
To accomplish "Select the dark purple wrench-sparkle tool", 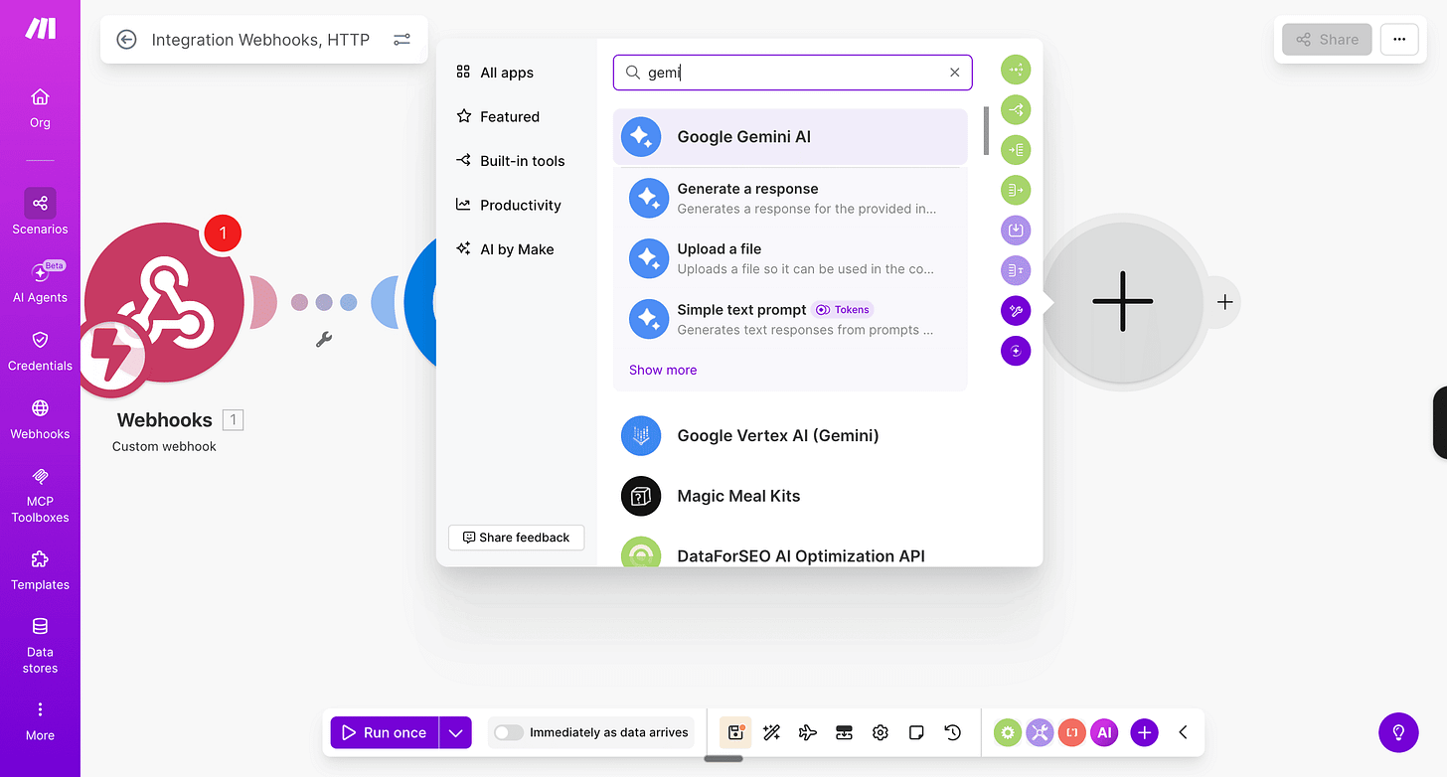I will (x=1016, y=311).
